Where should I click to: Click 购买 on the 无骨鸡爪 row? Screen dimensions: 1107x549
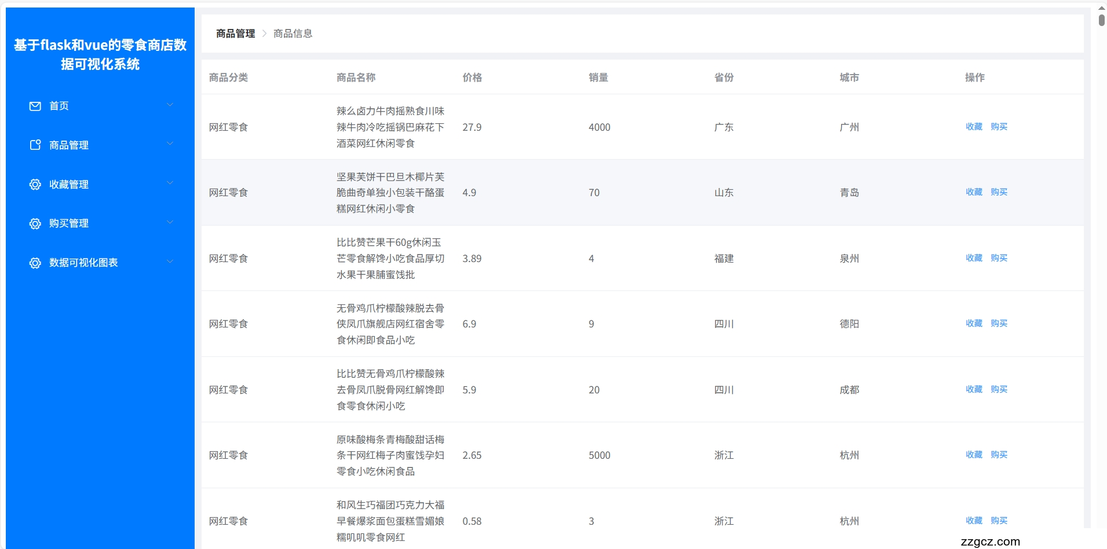coord(999,323)
